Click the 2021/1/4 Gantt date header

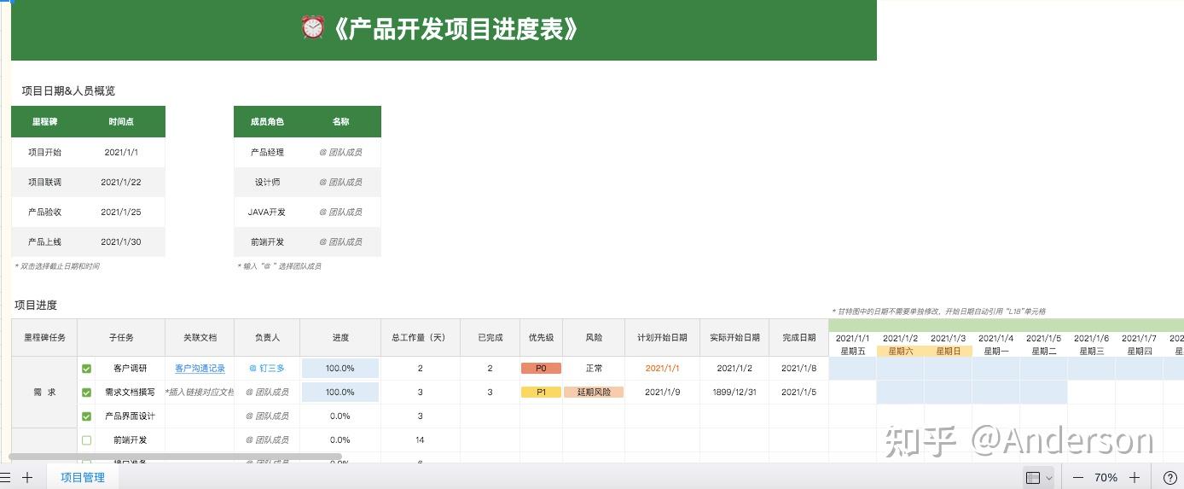(x=996, y=339)
